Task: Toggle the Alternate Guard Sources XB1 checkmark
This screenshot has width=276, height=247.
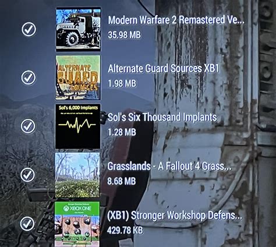Action: (29, 77)
